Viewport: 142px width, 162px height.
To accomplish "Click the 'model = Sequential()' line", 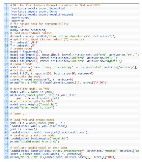I will click(26, 52).
